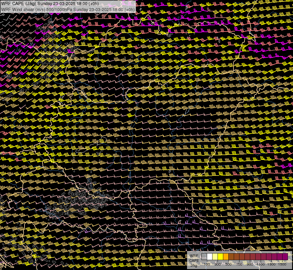This screenshot has width=293, height=270.
Task: Click the 900 label on the legend
Action: click(x=250, y=264)
